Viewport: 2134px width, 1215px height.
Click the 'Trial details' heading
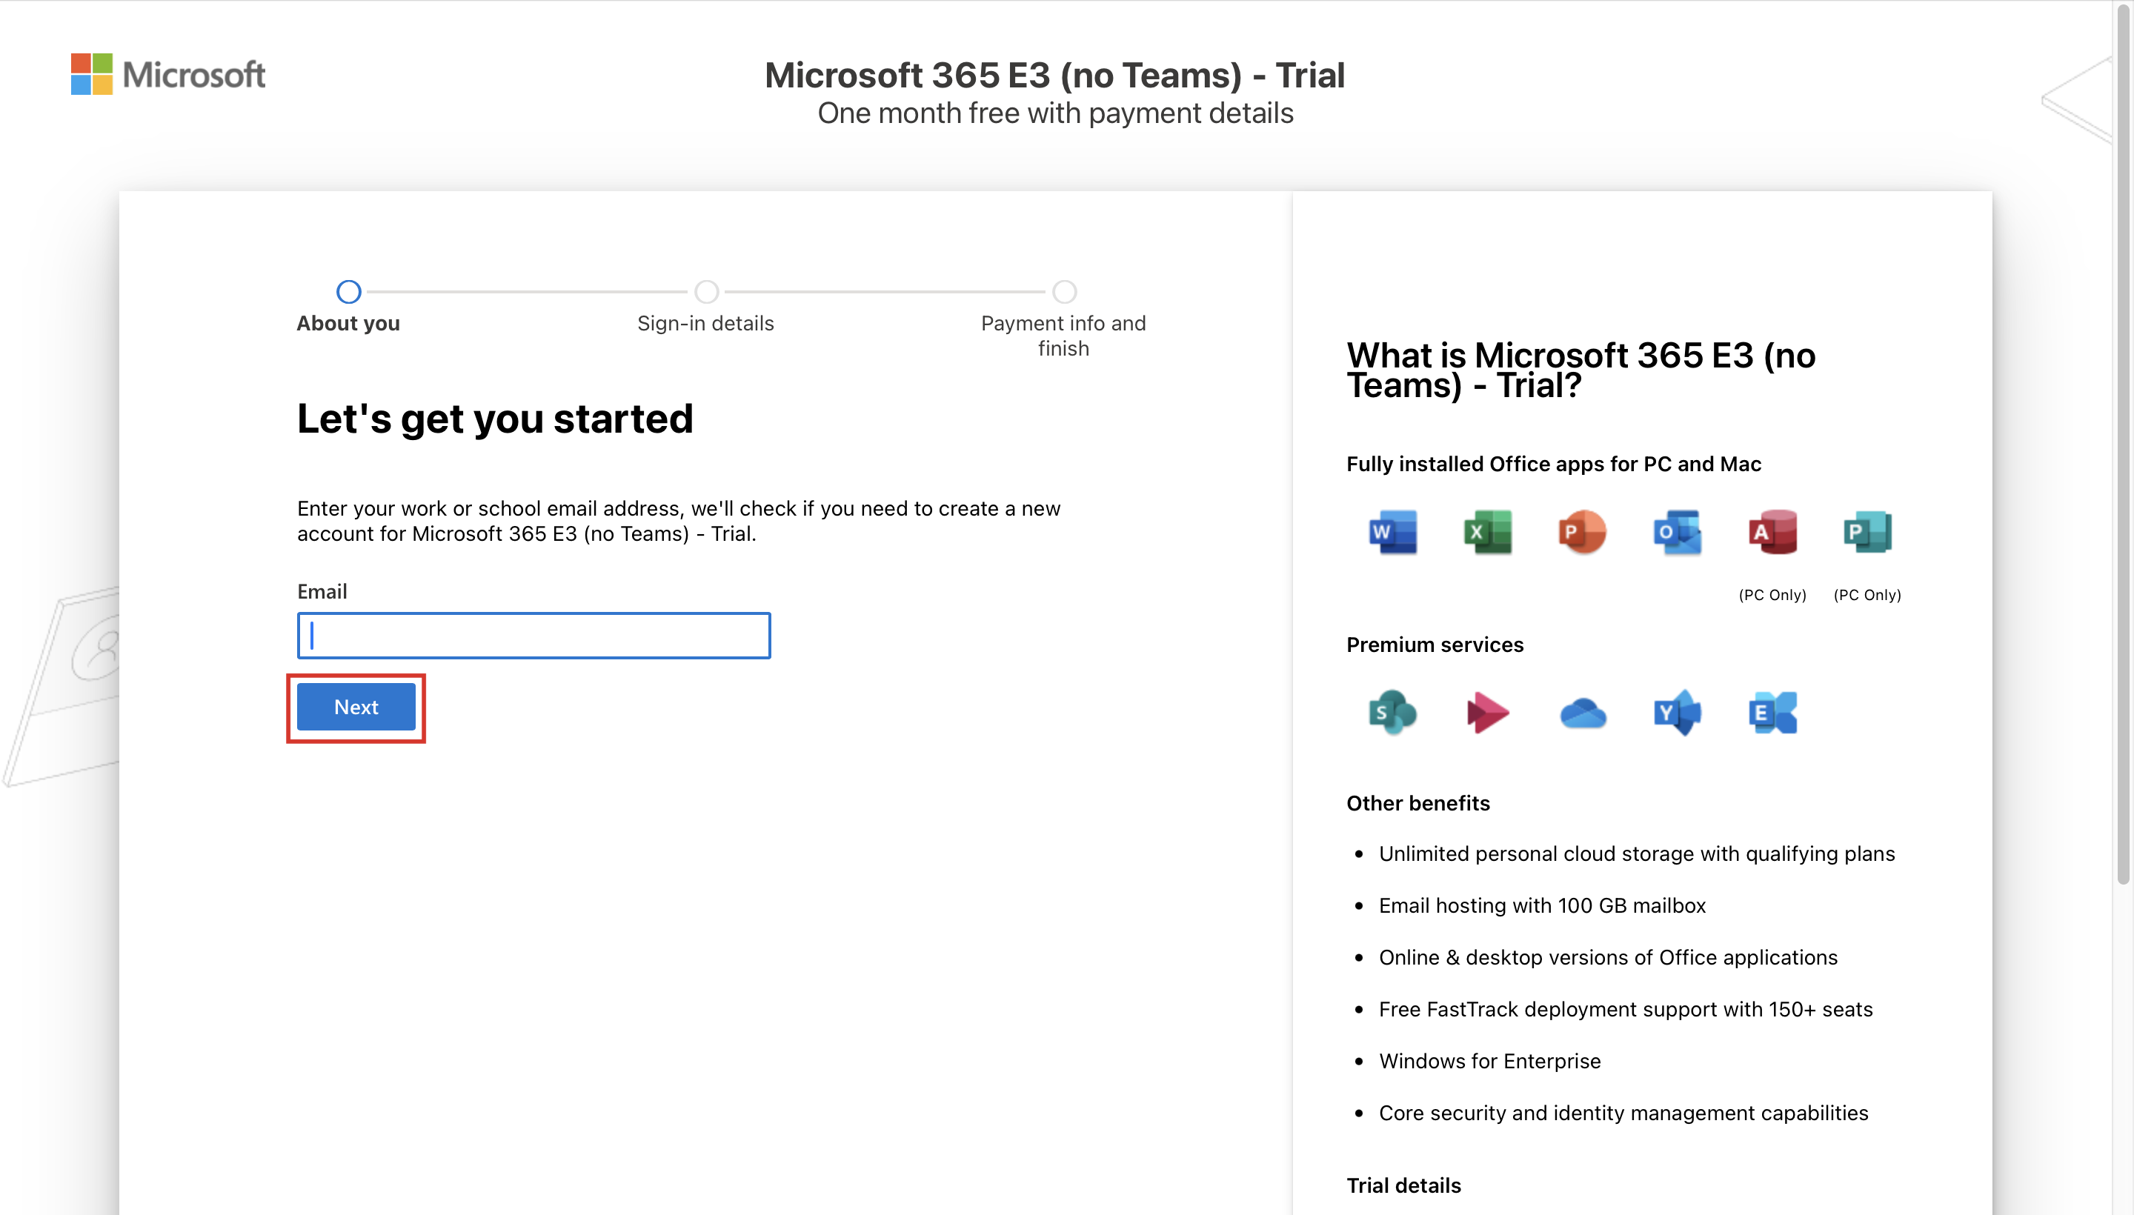[x=1403, y=1185]
